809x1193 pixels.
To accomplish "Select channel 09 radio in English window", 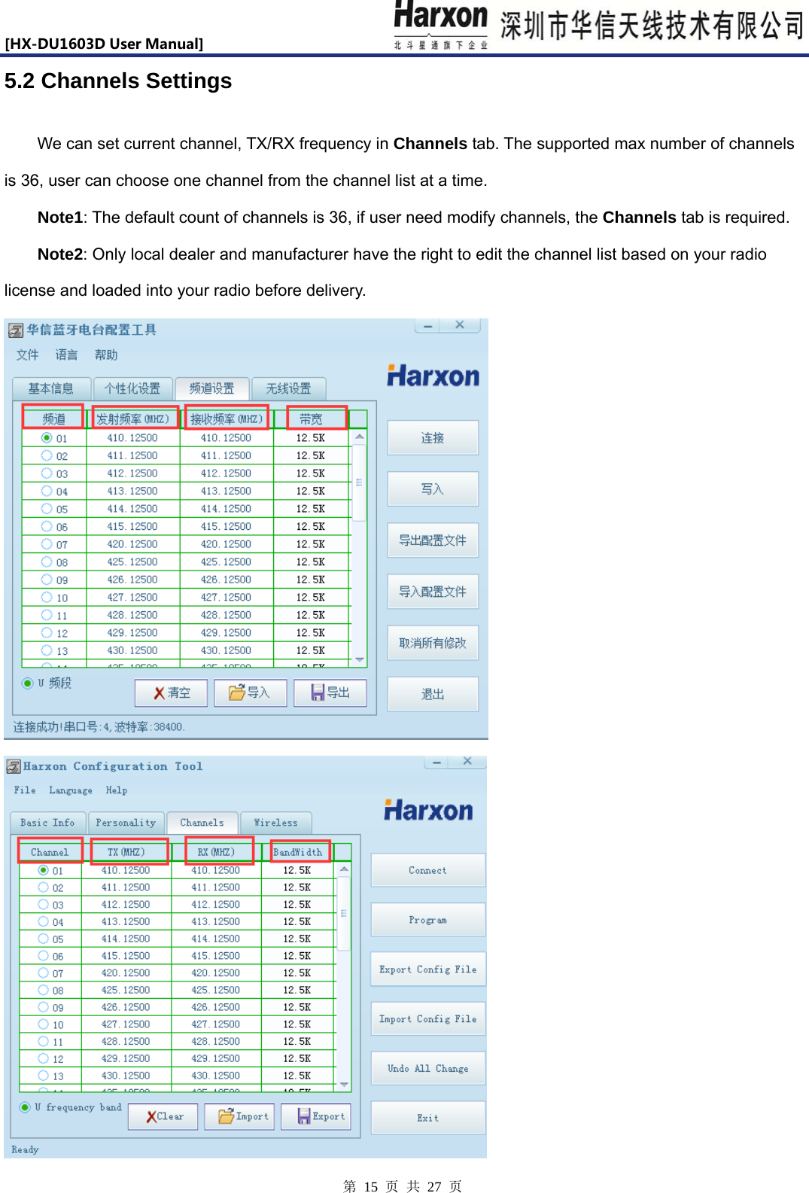I will pyautogui.click(x=44, y=1007).
